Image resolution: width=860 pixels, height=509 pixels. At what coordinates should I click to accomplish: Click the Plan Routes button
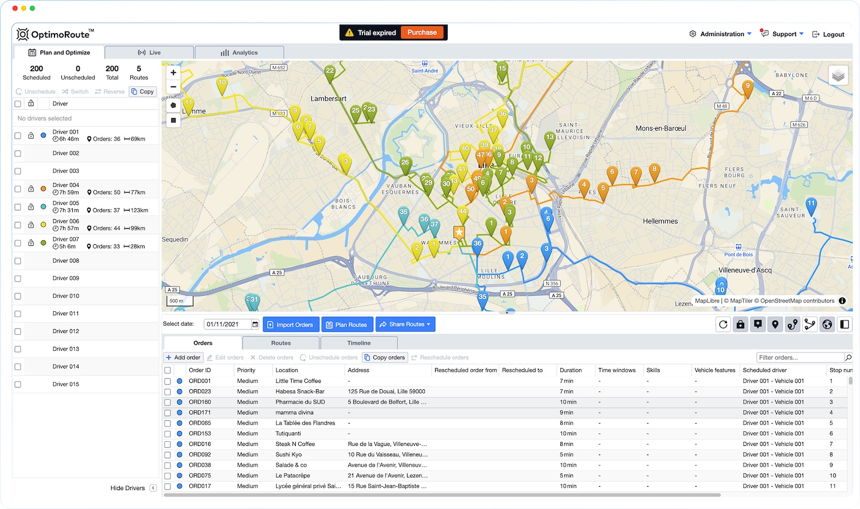(x=347, y=324)
